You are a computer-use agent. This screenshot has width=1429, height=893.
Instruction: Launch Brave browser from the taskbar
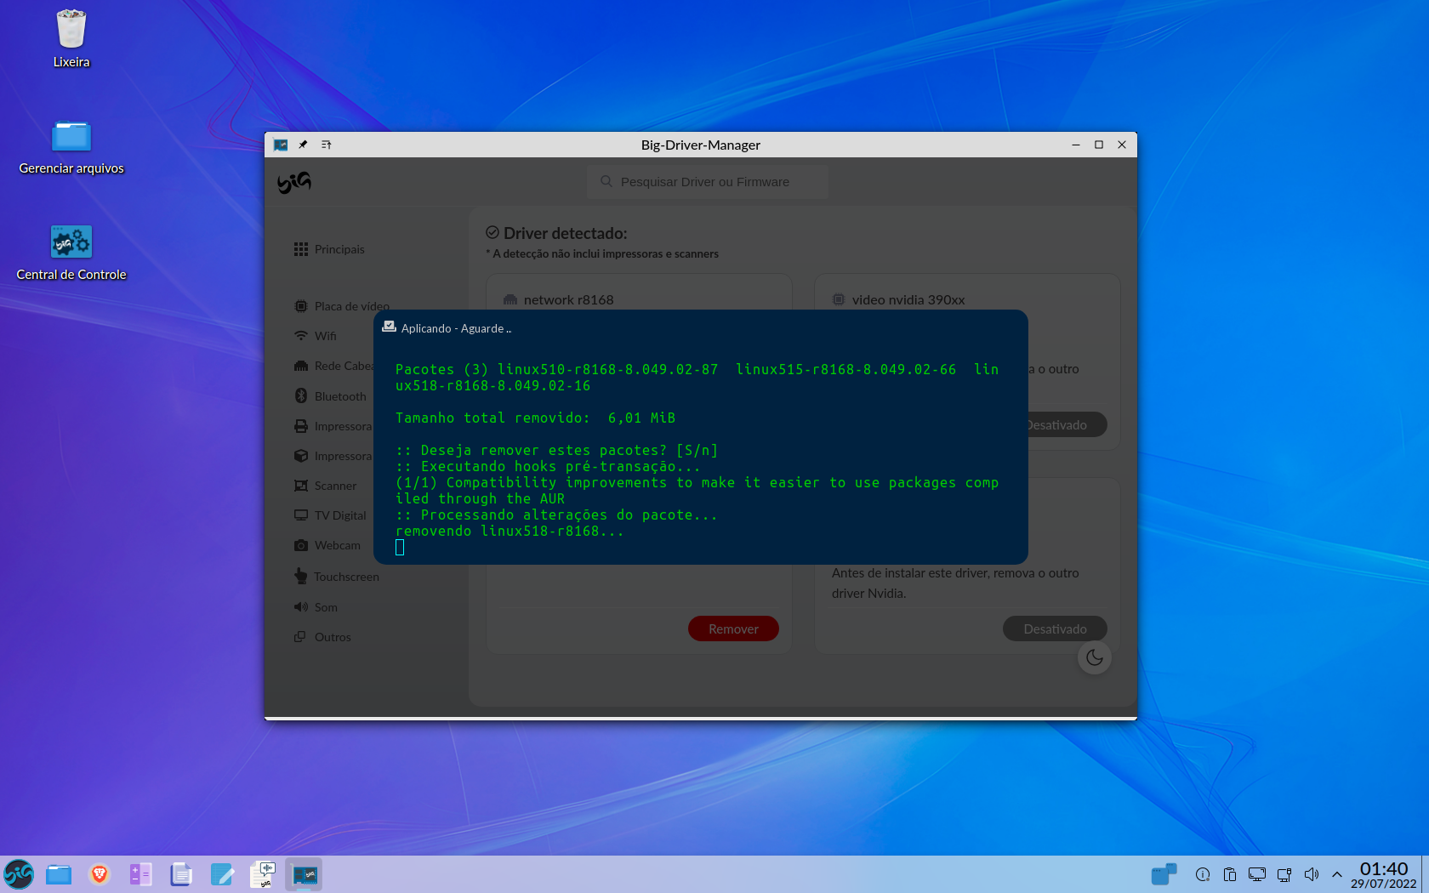[x=100, y=874]
